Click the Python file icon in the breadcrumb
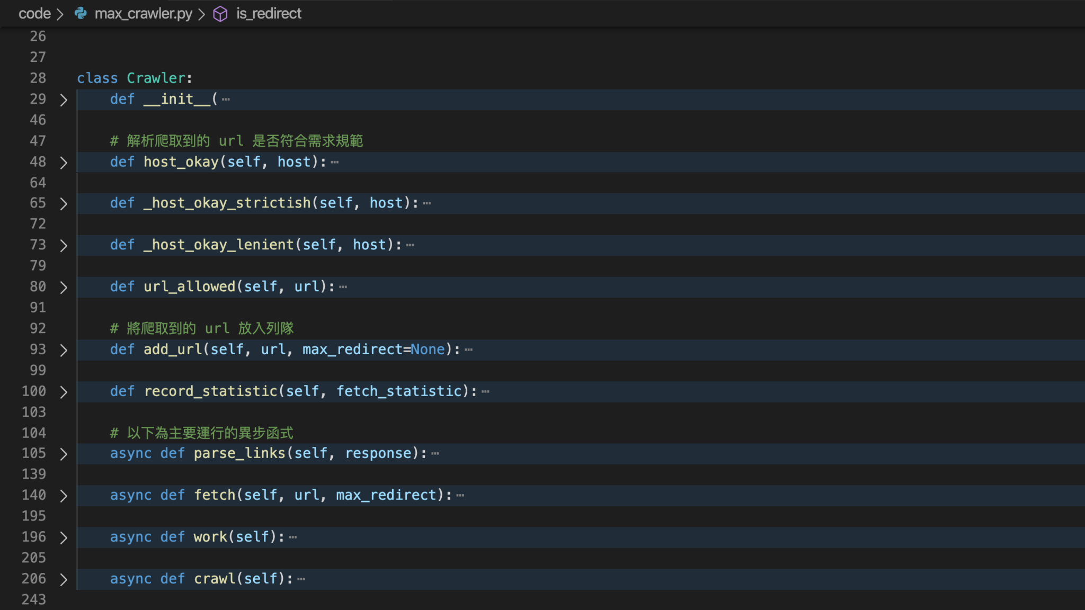This screenshot has width=1085, height=610. point(79,13)
